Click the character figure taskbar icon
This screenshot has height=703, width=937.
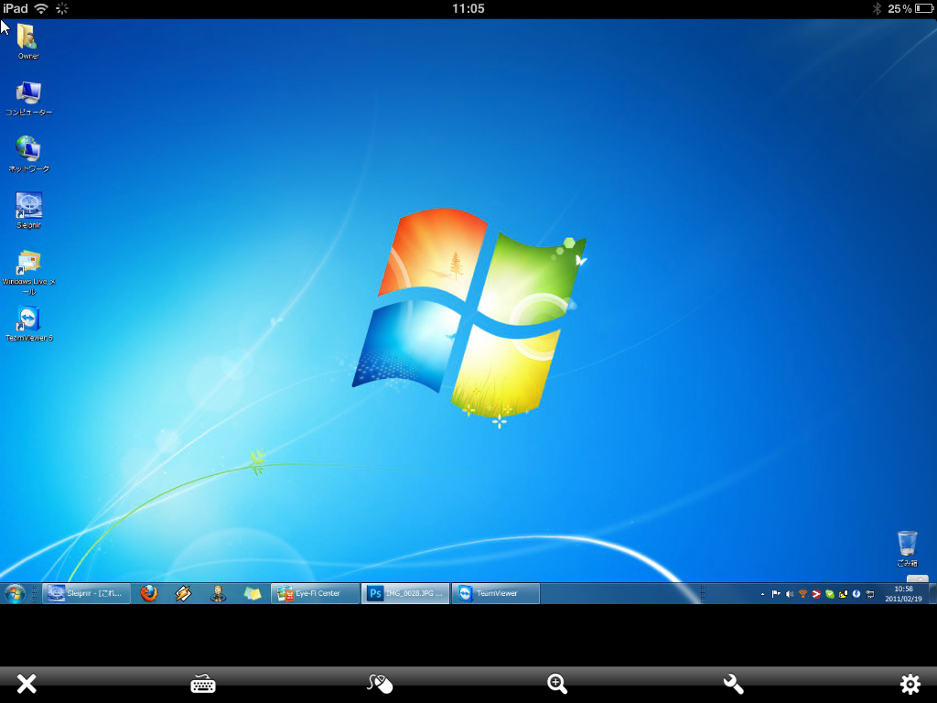coord(218,593)
